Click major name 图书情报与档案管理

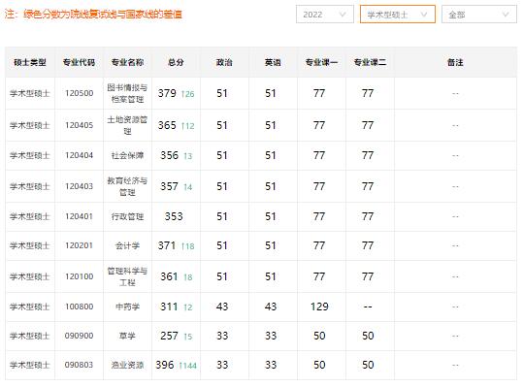tap(127, 93)
